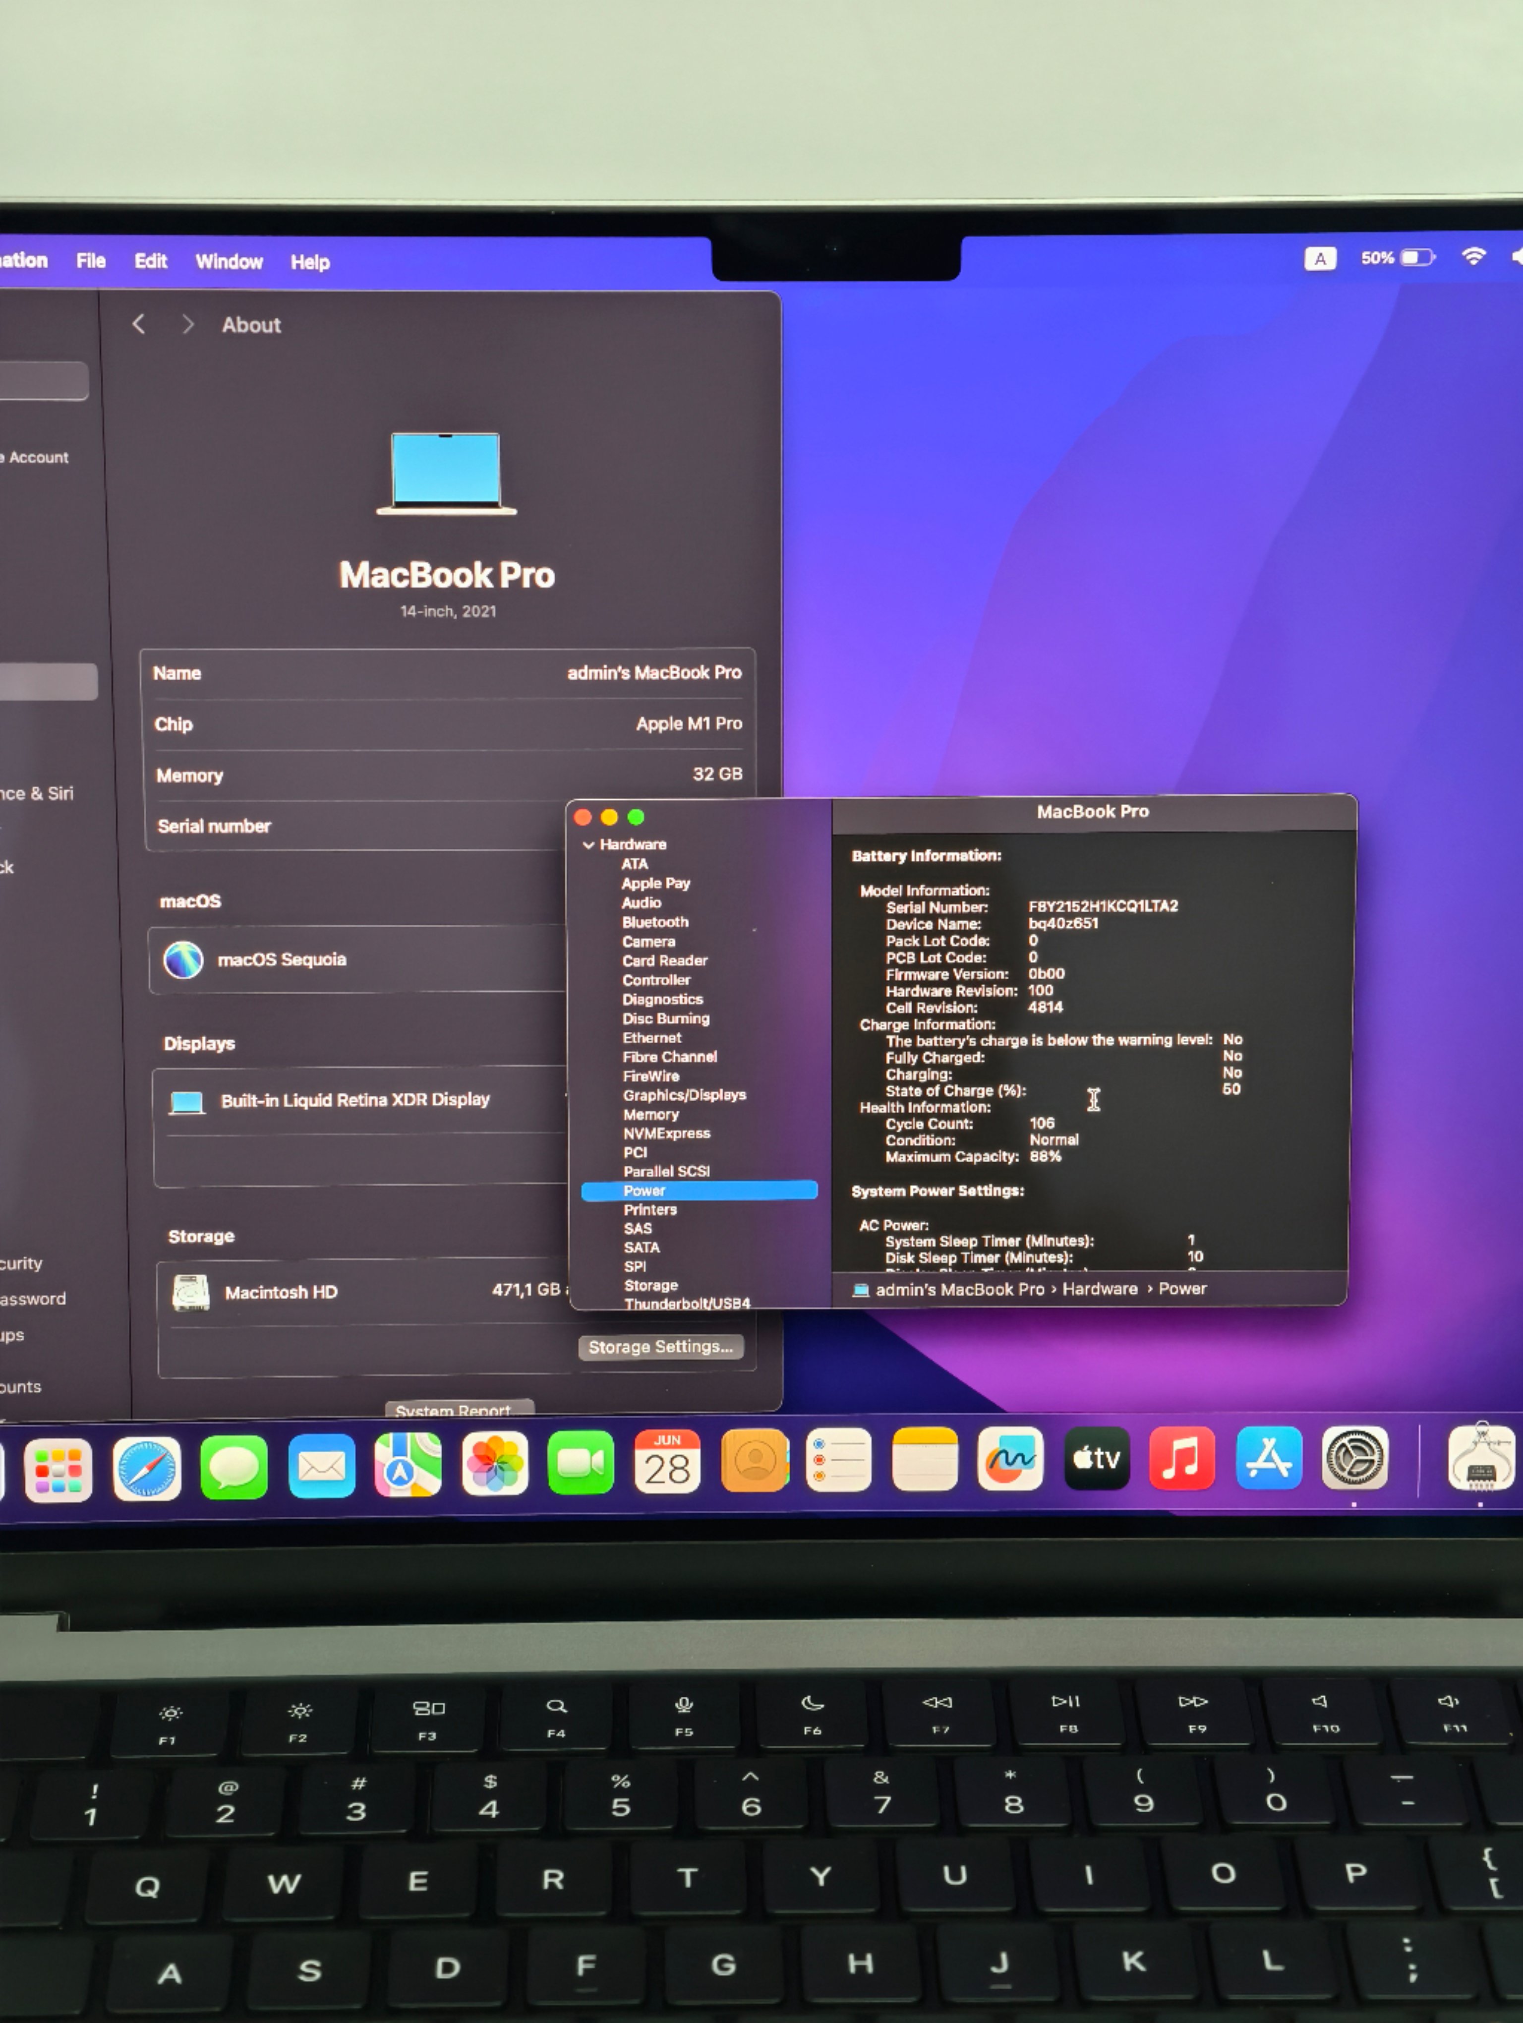Click the keyboard input source 'A' icon
Viewport: 1523px width, 2023px height.
(x=1319, y=259)
